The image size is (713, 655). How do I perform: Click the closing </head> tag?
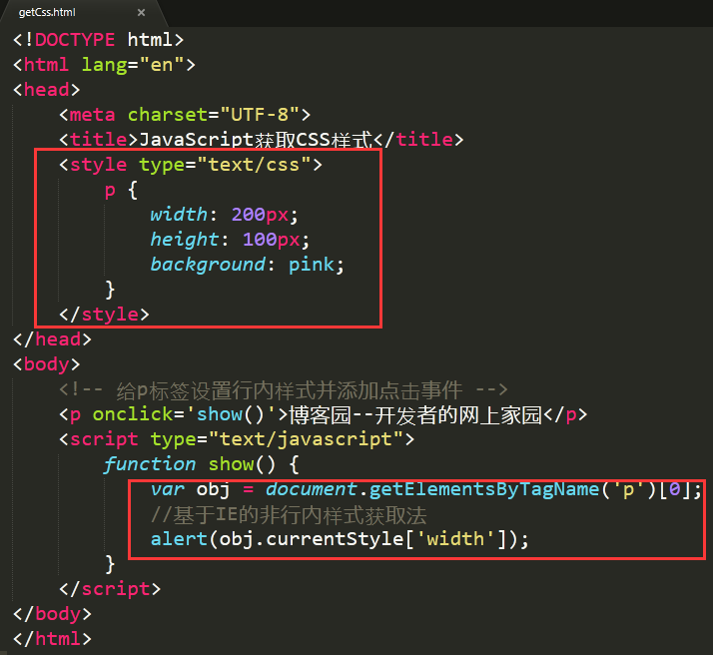52,339
